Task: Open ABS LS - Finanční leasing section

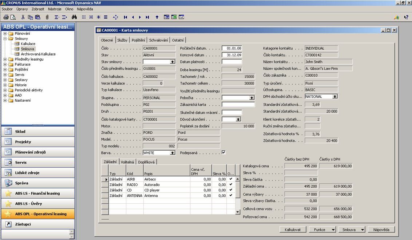Action: pyautogui.click(x=38, y=194)
